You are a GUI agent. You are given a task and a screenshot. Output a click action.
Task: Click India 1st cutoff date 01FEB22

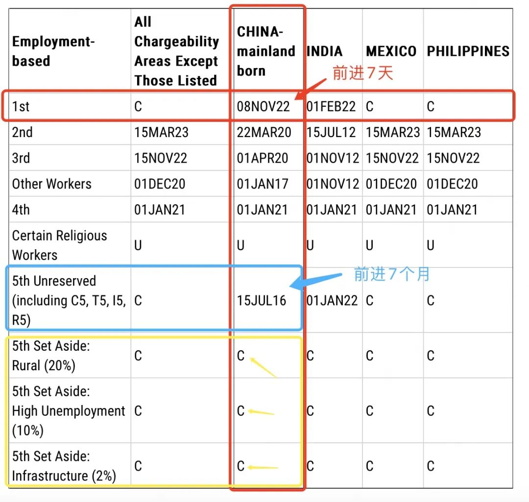click(x=331, y=106)
